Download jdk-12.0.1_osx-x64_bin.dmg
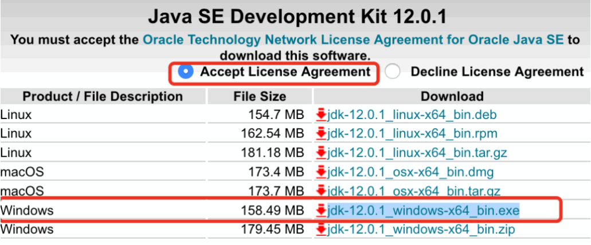This screenshot has width=591, height=245. click(410, 172)
